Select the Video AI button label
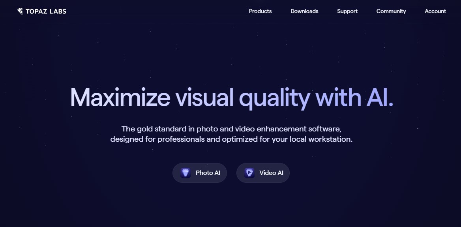The height and width of the screenshot is (227, 461). (272, 173)
